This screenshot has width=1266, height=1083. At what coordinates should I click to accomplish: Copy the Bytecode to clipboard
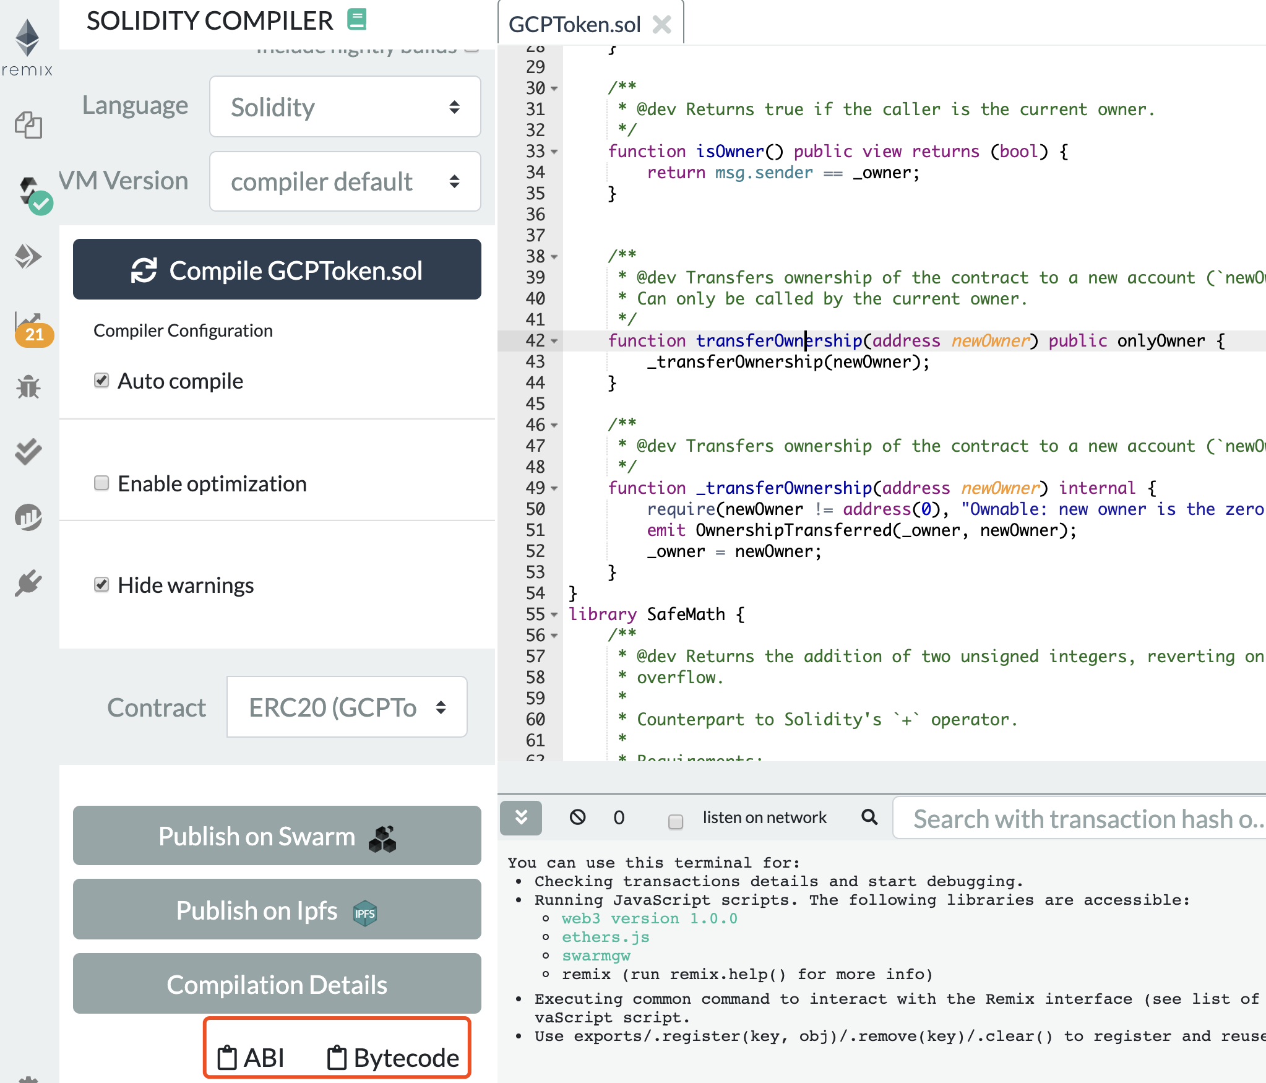(394, 1057)
